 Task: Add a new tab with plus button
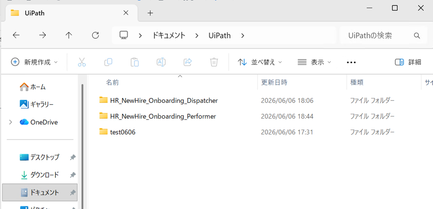(150, 13)
